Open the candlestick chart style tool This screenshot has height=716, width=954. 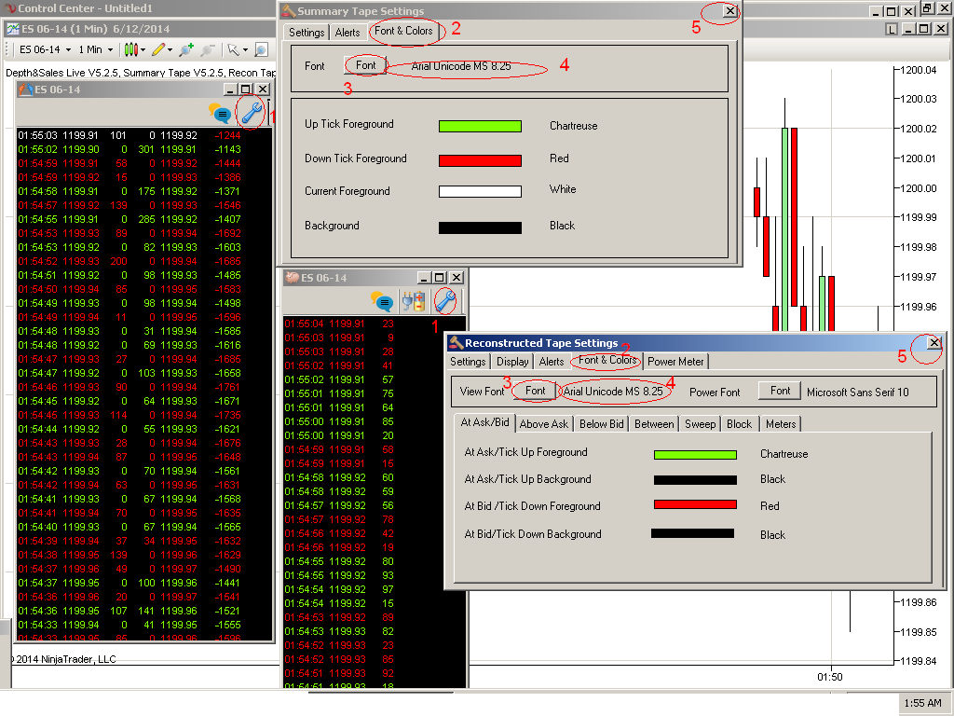click(x=131, y=49)
